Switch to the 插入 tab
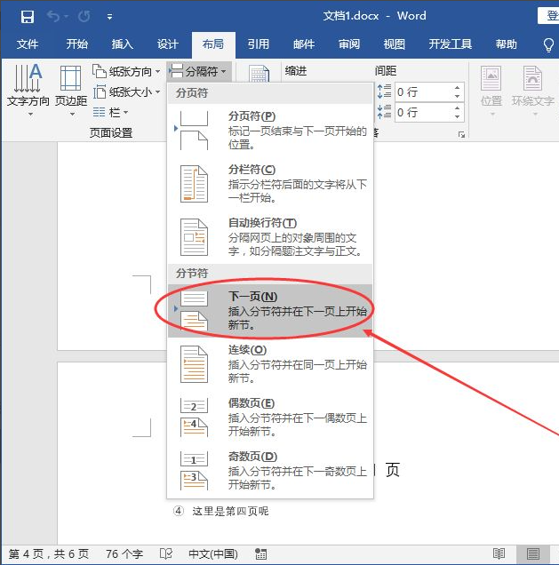This screenshot has height=565, width=559. click(122, 44)
